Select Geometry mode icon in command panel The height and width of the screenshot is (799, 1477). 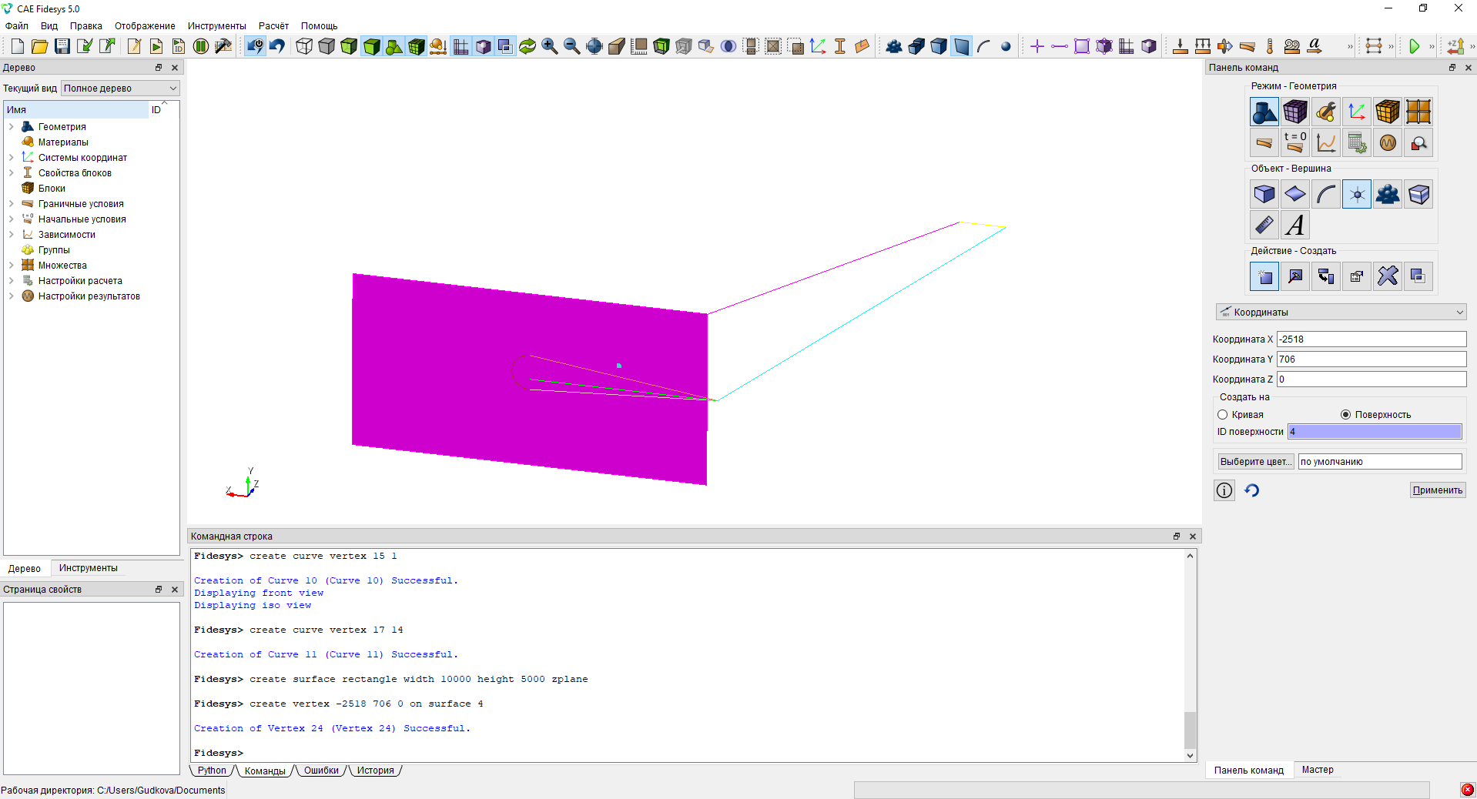point(1264,112)
